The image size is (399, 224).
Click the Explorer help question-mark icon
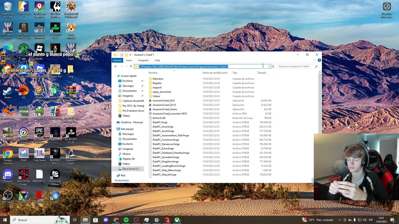coord(319,60)
